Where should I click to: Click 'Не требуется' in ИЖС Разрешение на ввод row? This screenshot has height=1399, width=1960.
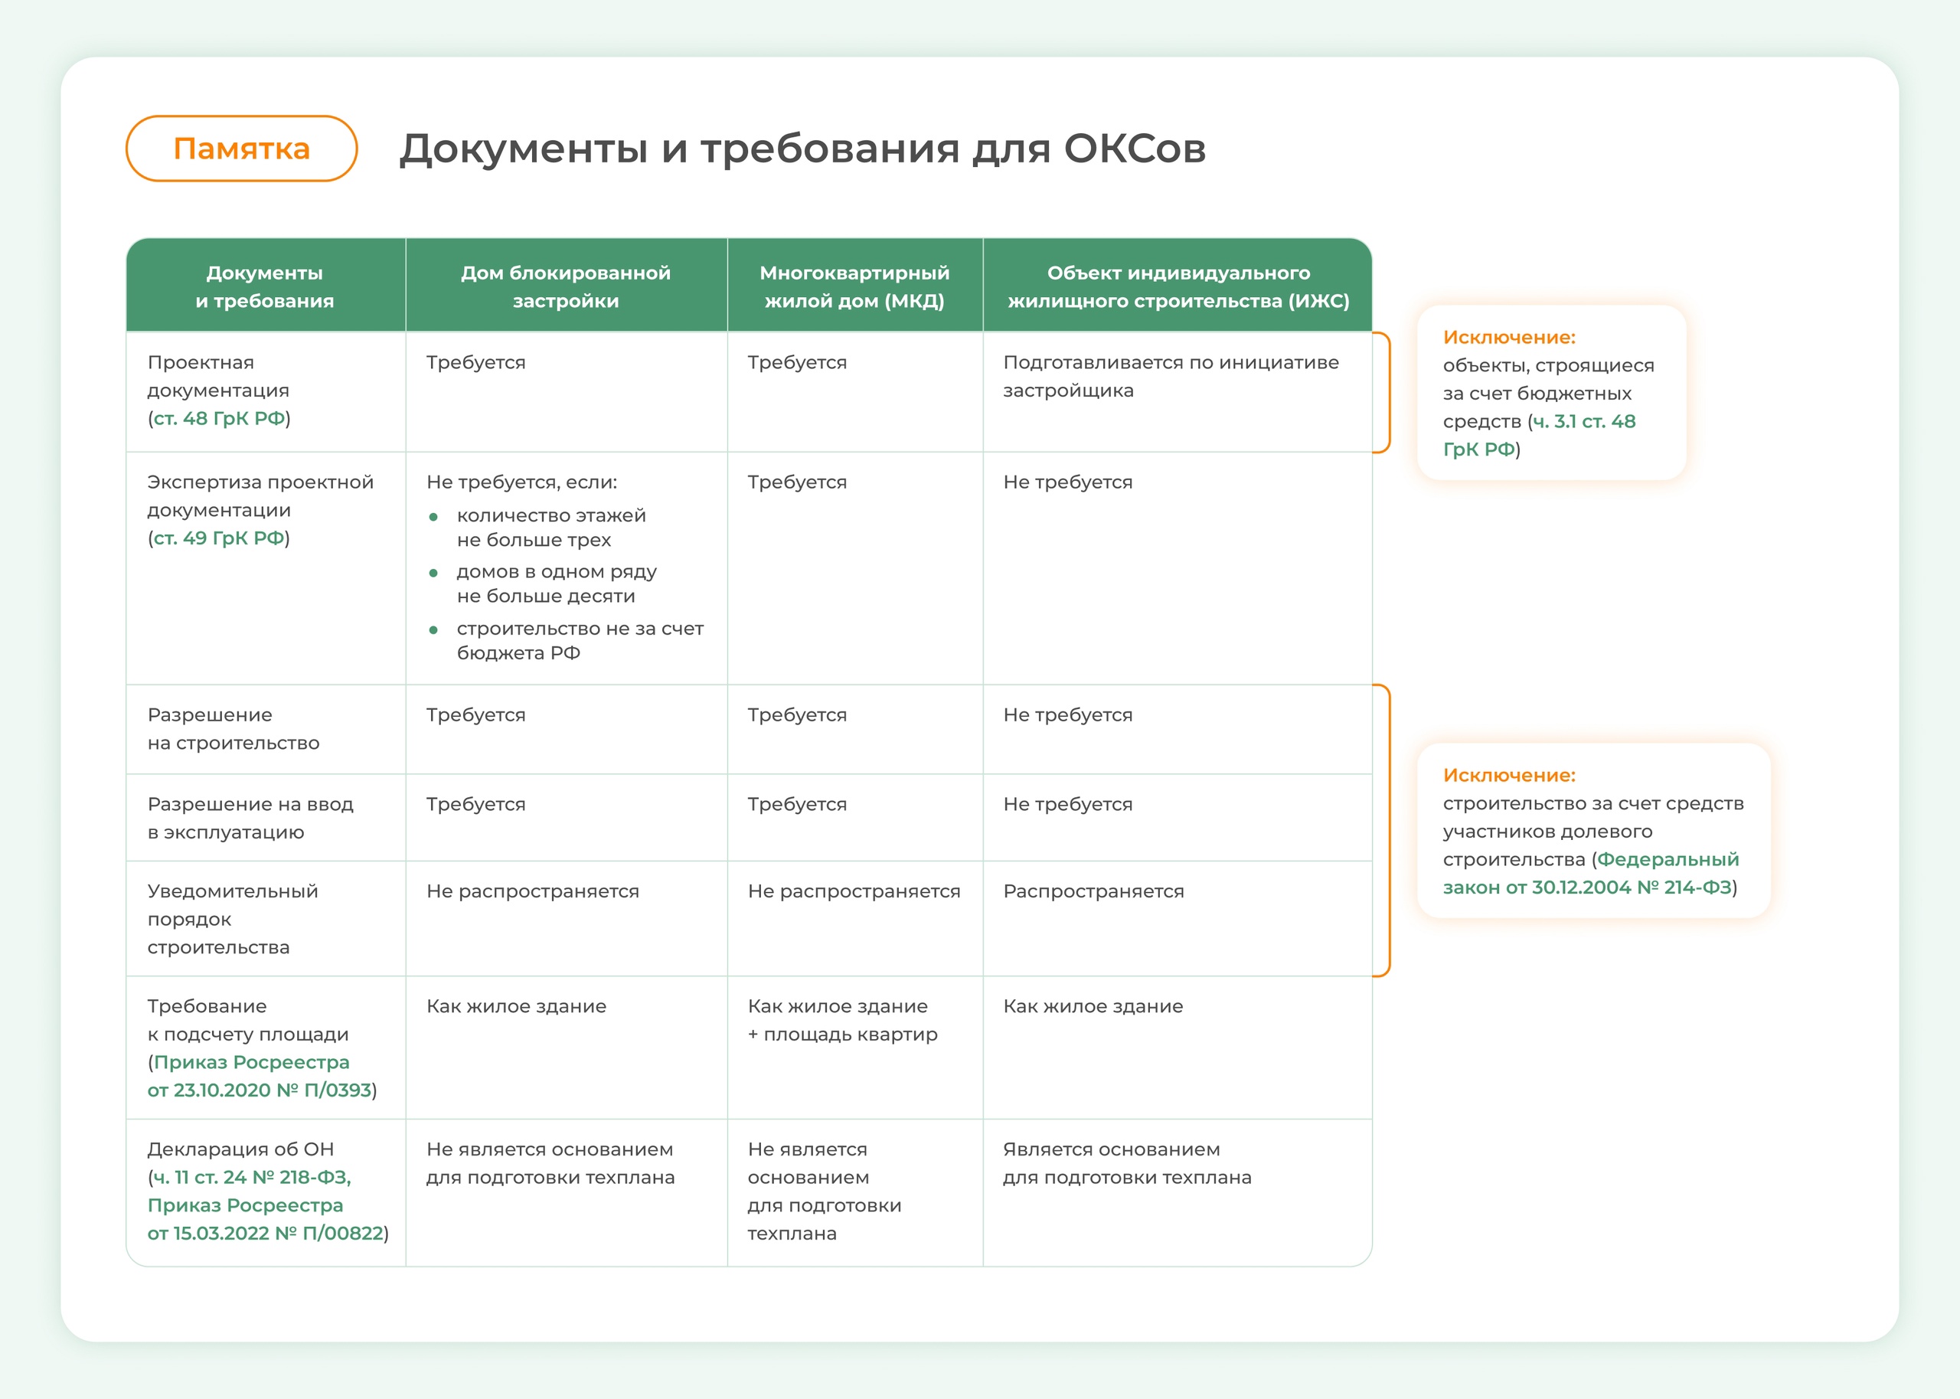tap(1068, 805)
